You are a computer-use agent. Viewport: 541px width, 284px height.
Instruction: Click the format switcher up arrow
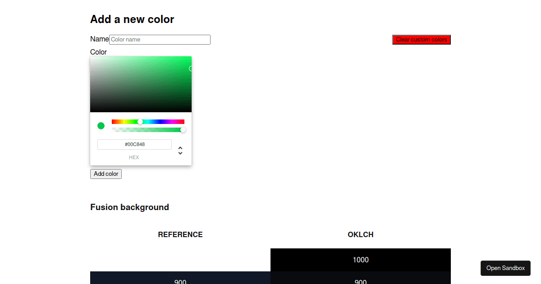[x=180, y=148]
